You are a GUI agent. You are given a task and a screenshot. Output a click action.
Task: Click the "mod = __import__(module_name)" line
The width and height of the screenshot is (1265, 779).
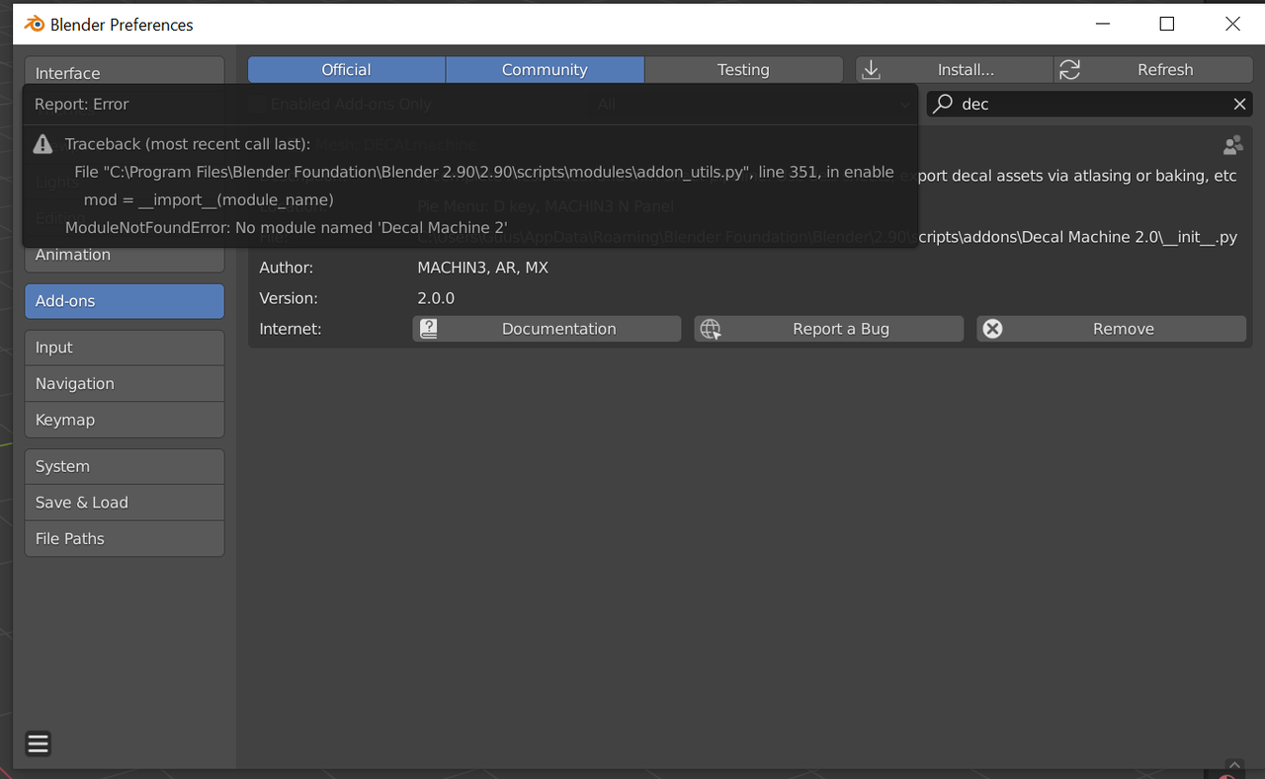pyautogui.click(x=209, y=199)
